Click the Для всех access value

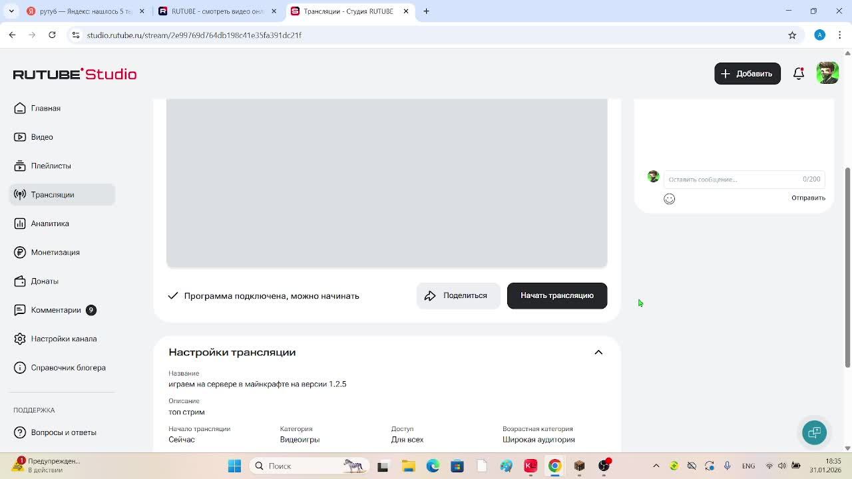point(407,440)
